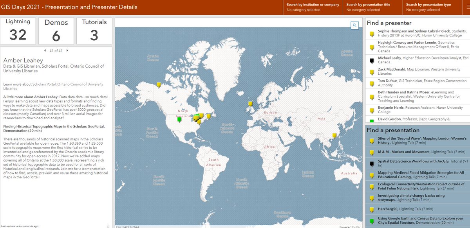Open the Scholars Portal link

[x=44, y=84]
